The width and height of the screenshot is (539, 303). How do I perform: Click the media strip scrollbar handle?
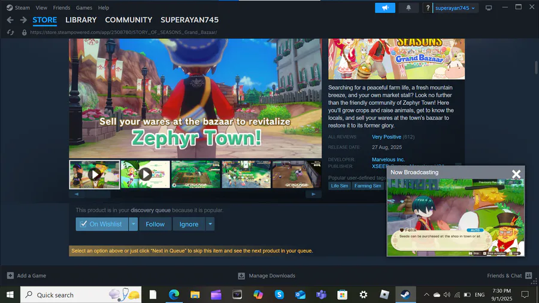tap(98, 194)
